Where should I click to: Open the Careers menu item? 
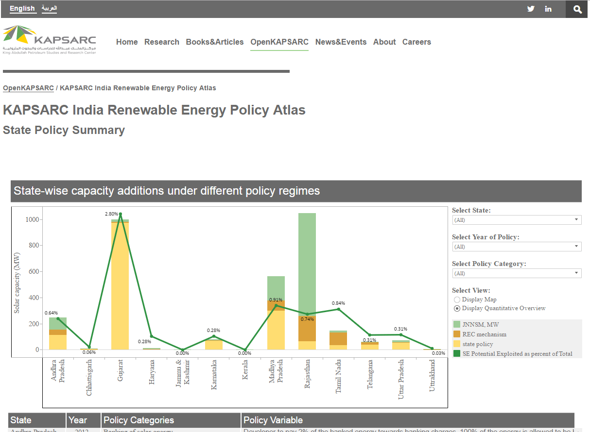pos(416,42)
